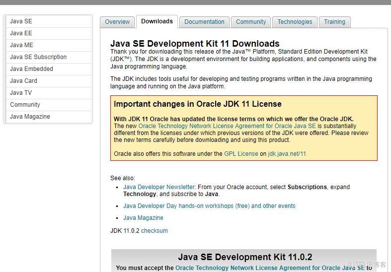Open Java Magazine in left sidebar

coord(48,117)
